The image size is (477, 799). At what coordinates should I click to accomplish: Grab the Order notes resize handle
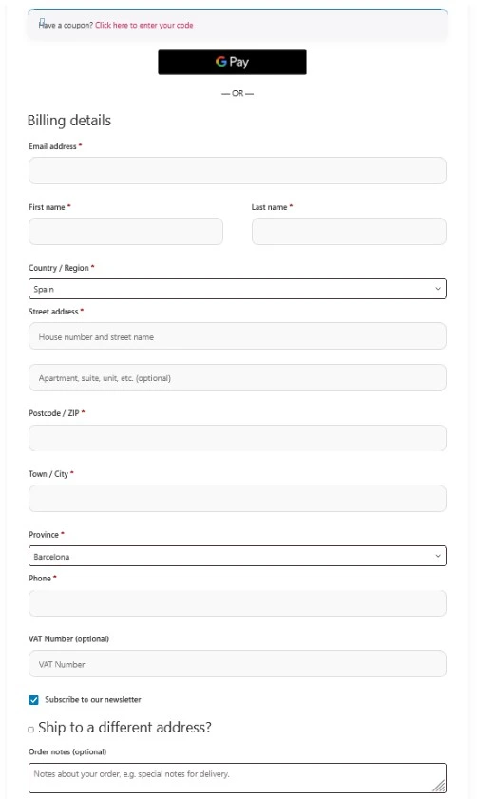tap(439, 787)
